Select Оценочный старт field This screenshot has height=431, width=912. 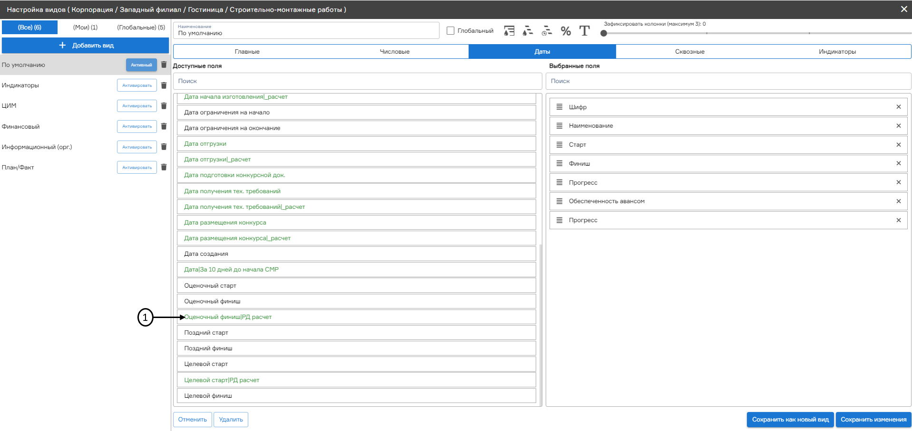[x=357, y=286]
